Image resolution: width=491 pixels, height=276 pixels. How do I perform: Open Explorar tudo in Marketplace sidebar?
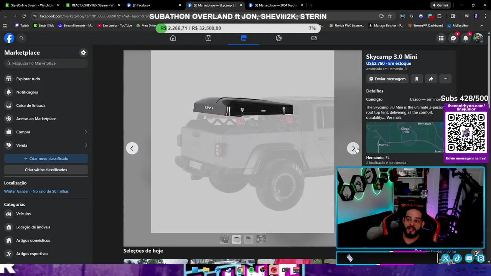(x=46, y=79)
